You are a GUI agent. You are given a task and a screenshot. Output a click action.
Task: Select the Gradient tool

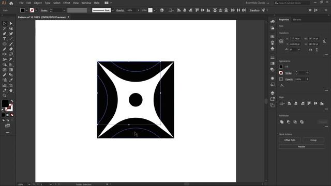point(11,70)
